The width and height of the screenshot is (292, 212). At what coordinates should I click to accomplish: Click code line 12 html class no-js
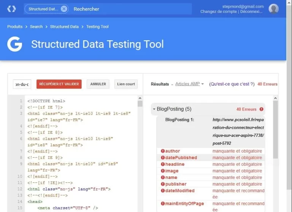[69, 189]
